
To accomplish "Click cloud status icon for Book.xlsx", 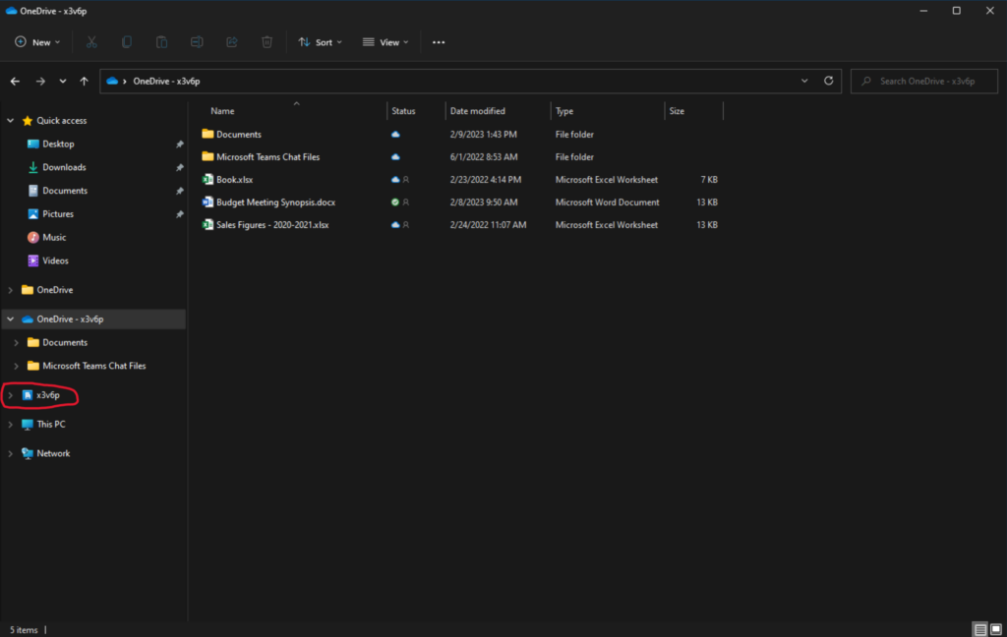I will click(395, 180).
